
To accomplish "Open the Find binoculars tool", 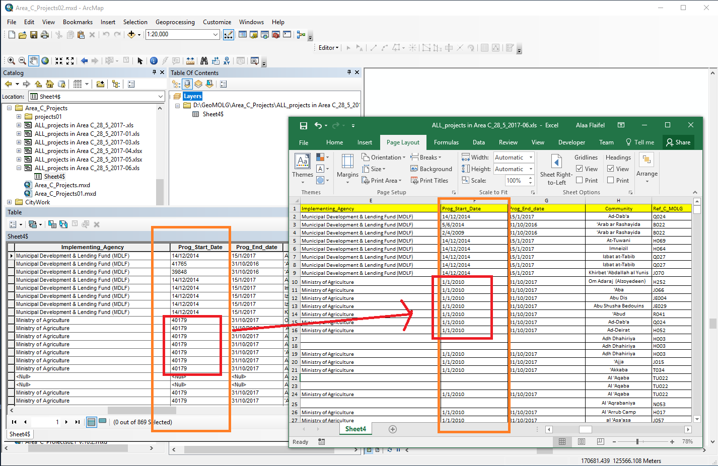I will [x=204, y=61].
